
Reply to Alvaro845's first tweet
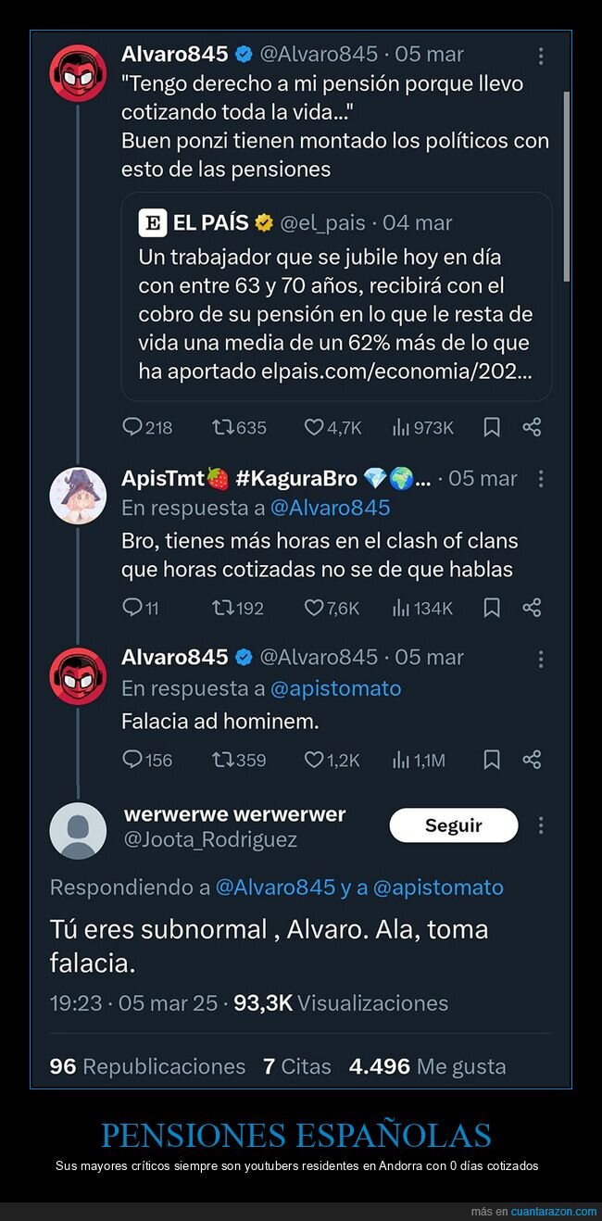pos(133,427)
